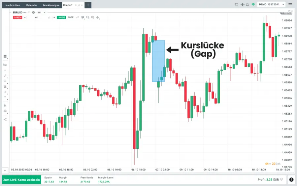The height and width of the screenshot is (186, 297).
Task: Click the Equity value 2317.52
Action: [49, 182]
